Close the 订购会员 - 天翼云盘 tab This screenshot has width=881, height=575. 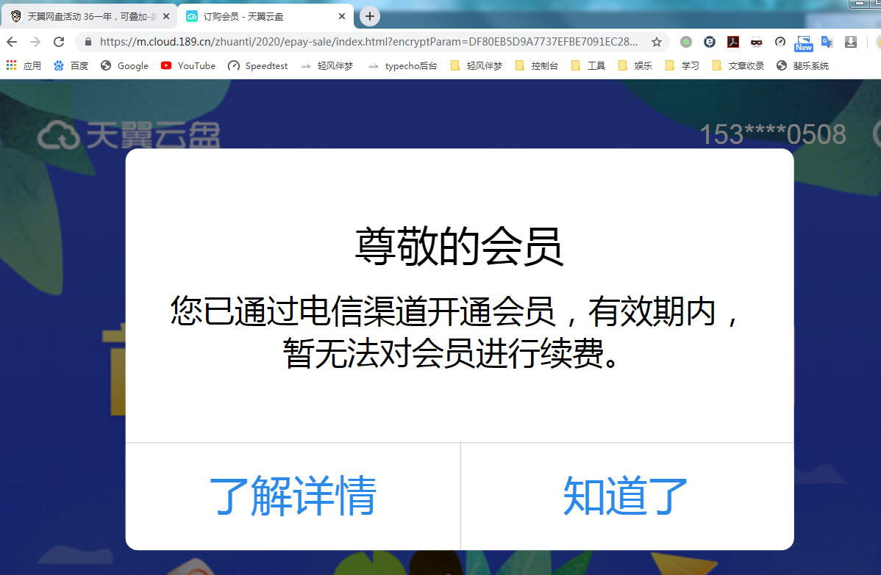pos(342,16)
